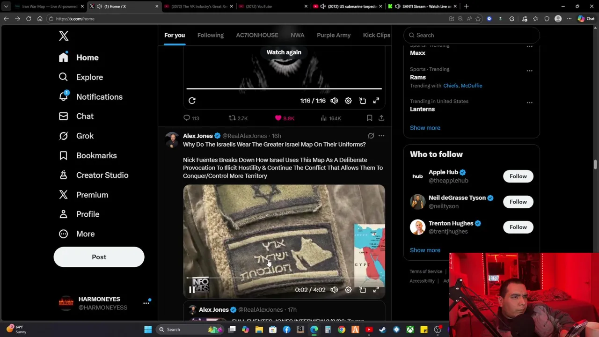The image size is (599, 337).
Task: Switch to the For you tab
Action: point(175,35)
